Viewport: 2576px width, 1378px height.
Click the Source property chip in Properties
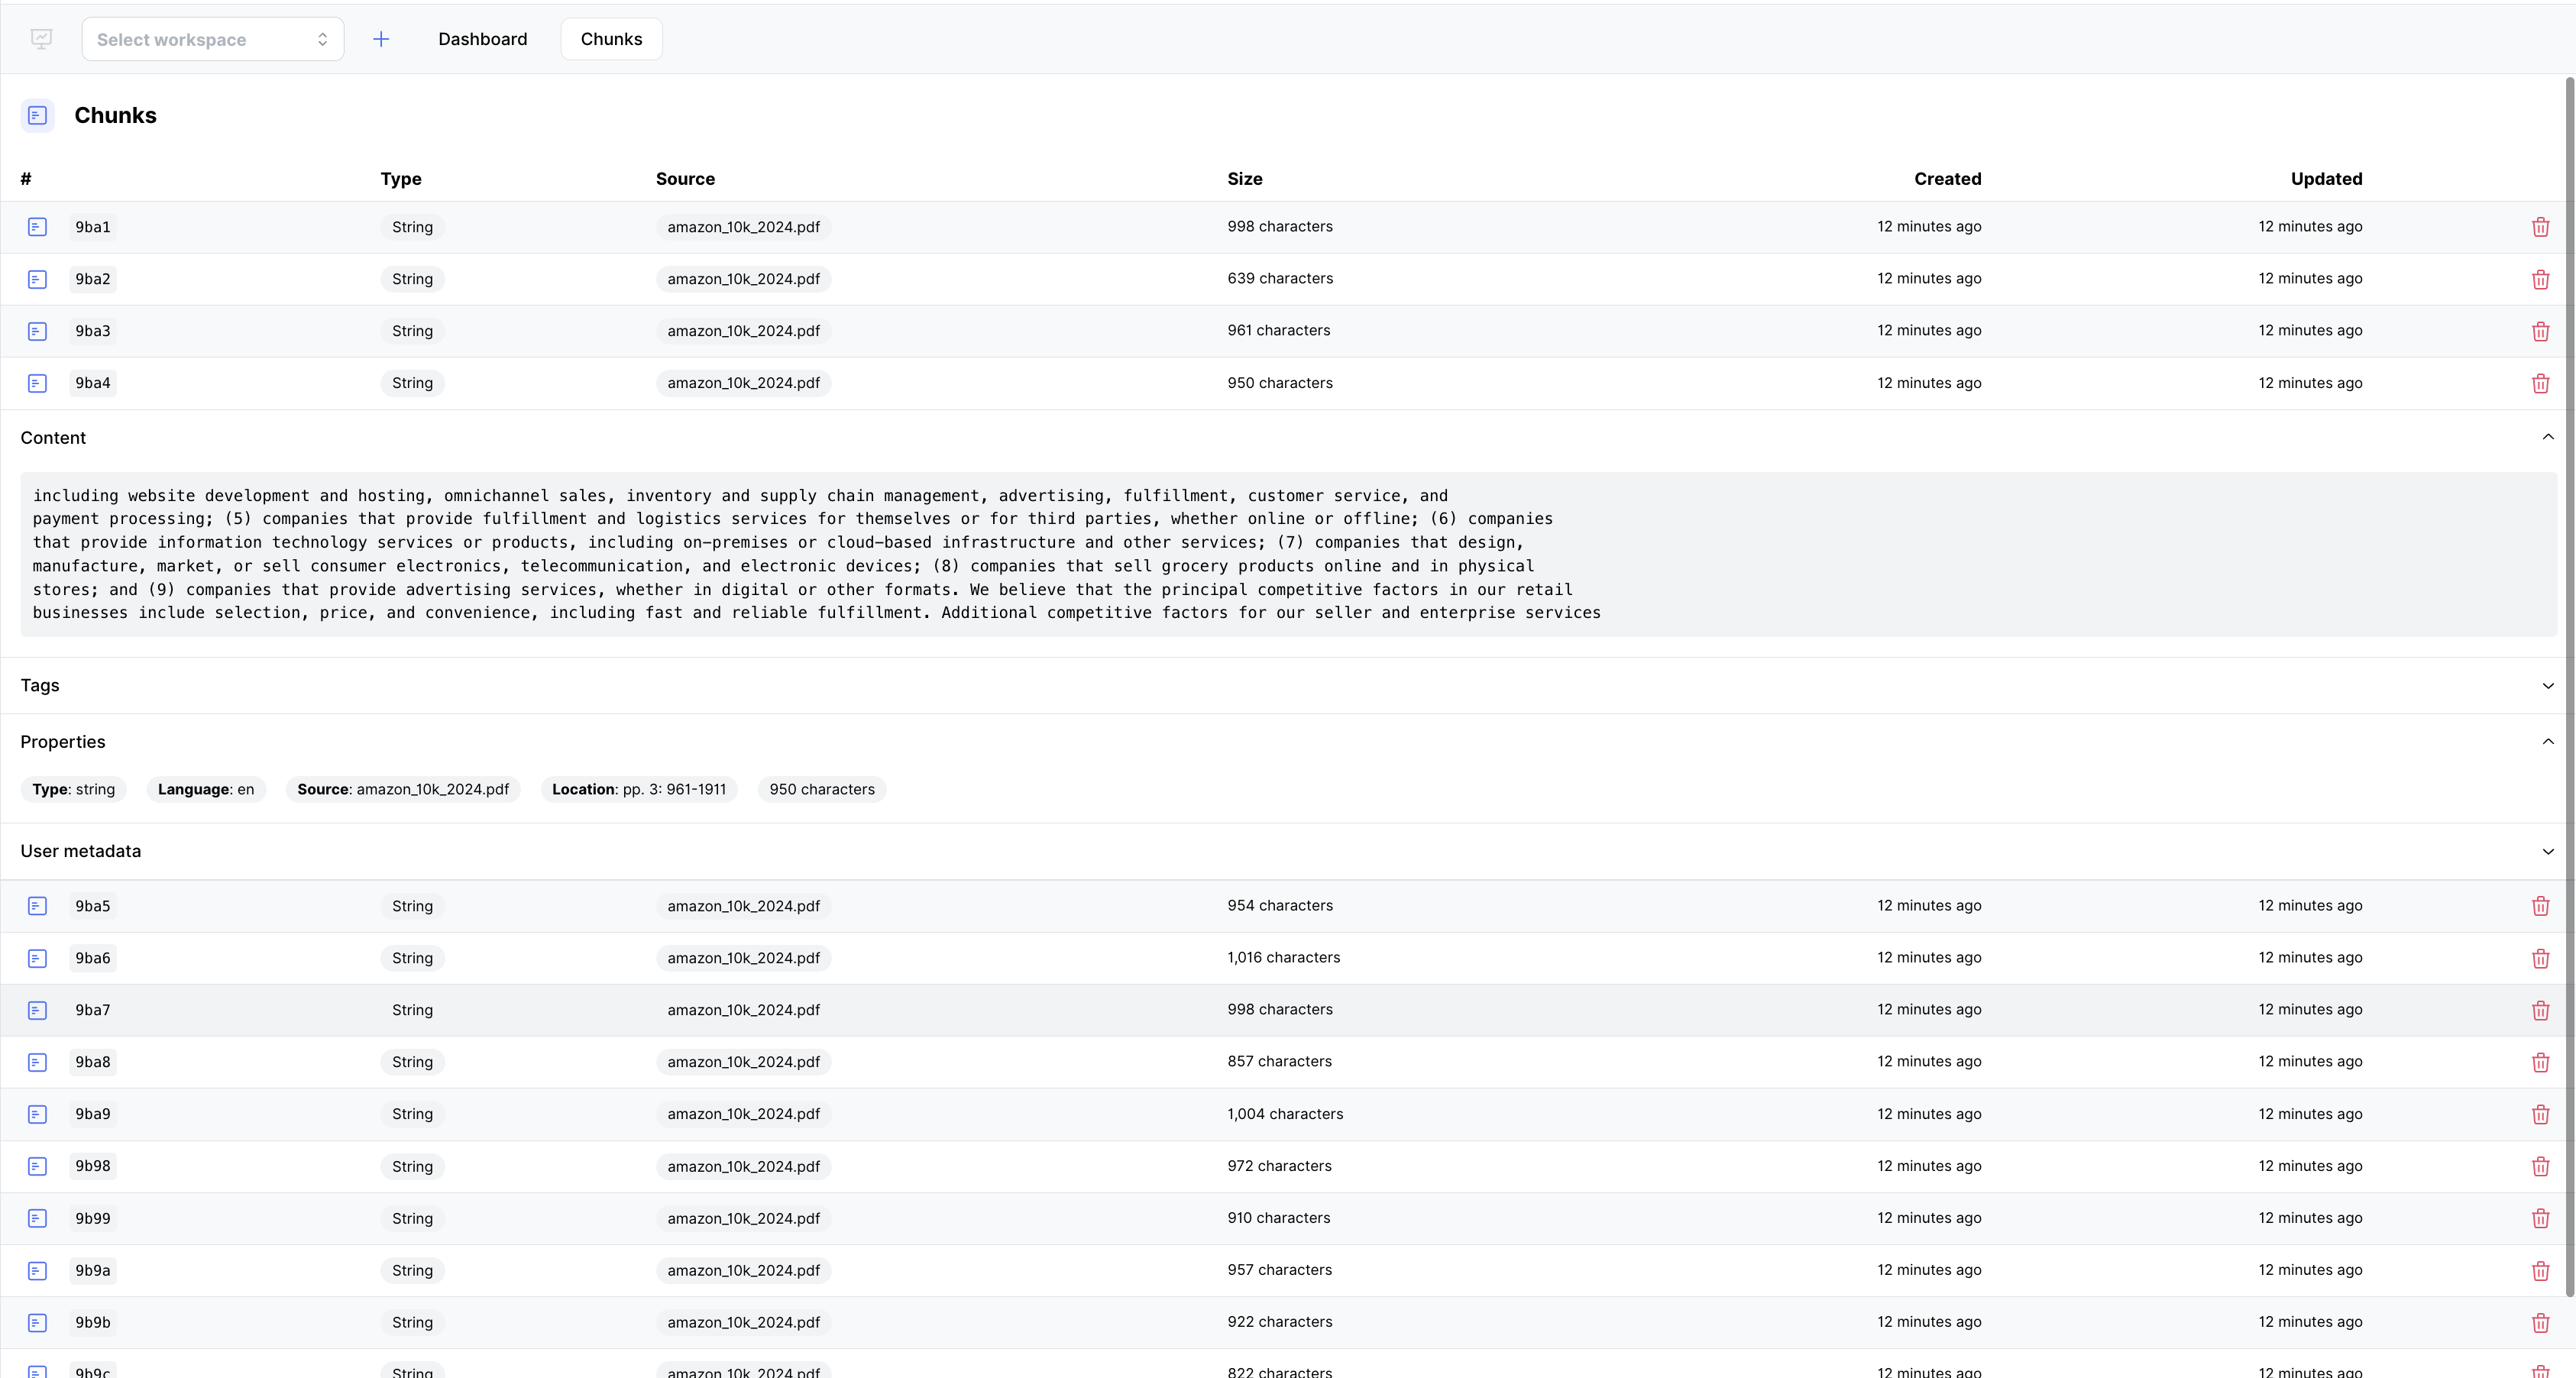[x=403, y=789]
